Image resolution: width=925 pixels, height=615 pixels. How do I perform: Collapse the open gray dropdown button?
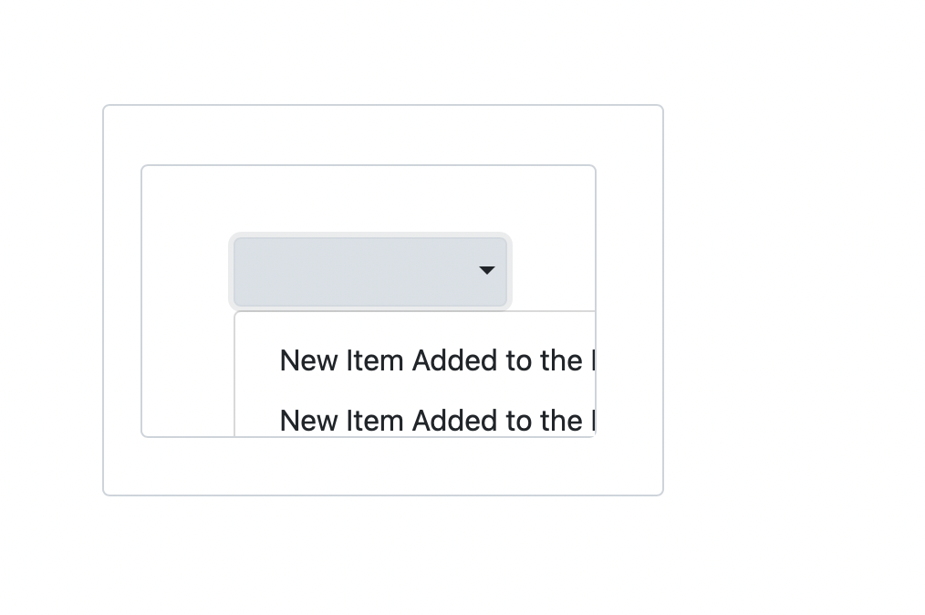pos(369,272)
